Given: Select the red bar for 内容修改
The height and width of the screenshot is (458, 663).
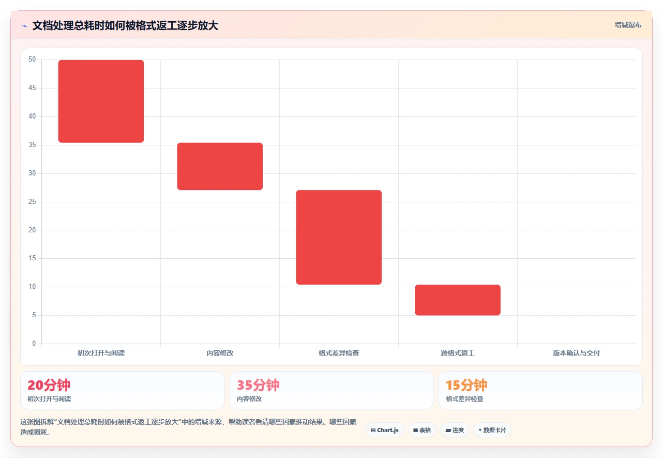Looking at the screenshot, I should coord(220,166).
